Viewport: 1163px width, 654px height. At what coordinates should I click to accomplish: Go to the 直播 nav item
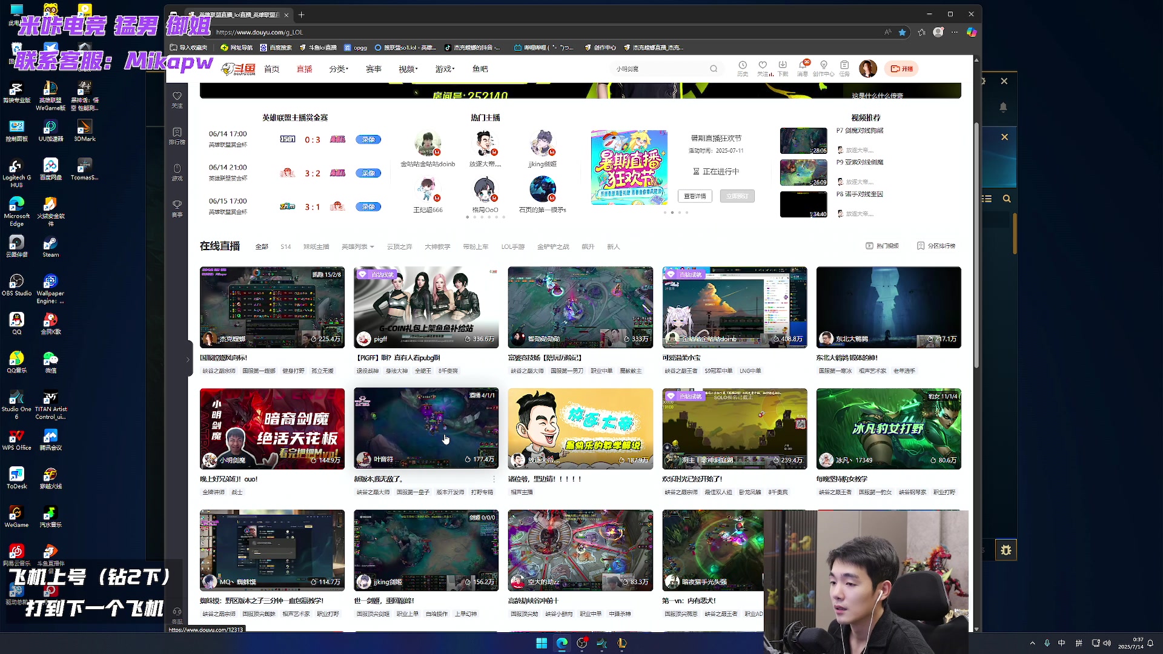coord(304,69)
